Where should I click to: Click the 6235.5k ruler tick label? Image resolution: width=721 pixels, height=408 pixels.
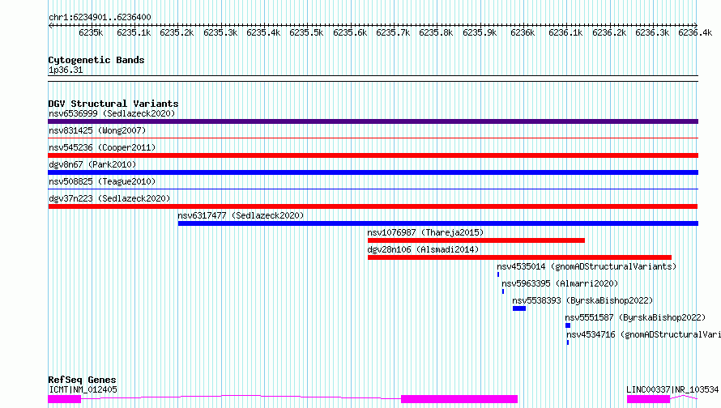tap(306, 32)
